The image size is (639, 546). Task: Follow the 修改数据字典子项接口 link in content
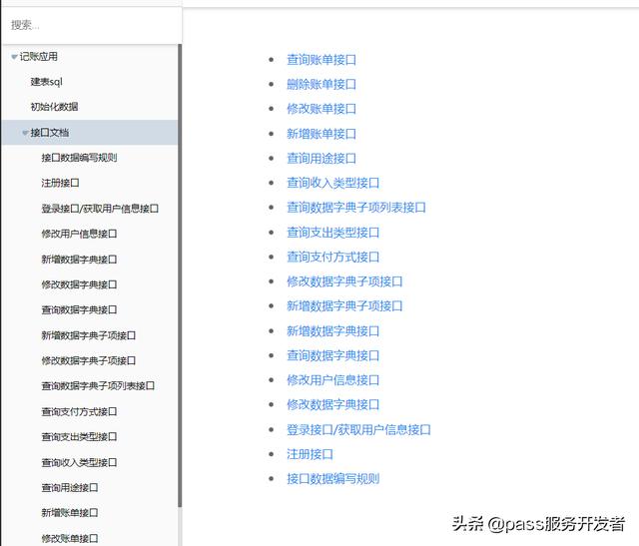pos(344,281)
